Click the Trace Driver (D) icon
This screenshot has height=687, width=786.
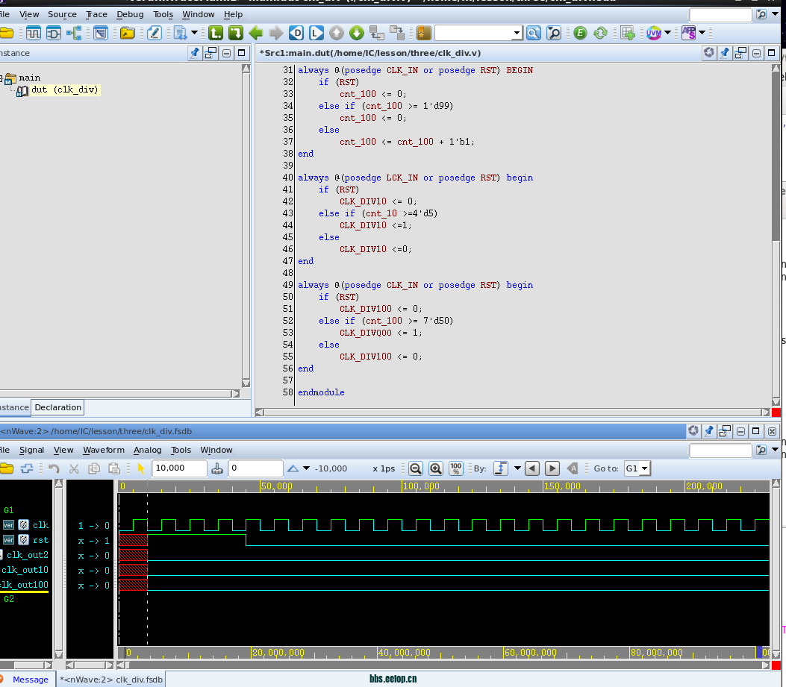pyautogui.click(x=296, y=34)
